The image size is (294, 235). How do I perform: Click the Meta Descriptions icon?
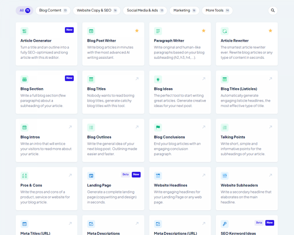pyautogui.click(x=91, y=224)
